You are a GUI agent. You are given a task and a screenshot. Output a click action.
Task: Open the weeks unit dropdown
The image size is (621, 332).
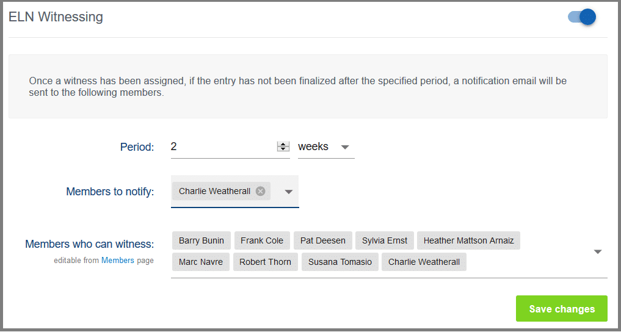point(344,147)
